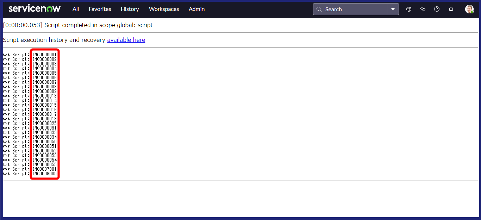Click the INC0000025 output line
Viewport: 481px width, 220px height.
click(x=44, y=124)
